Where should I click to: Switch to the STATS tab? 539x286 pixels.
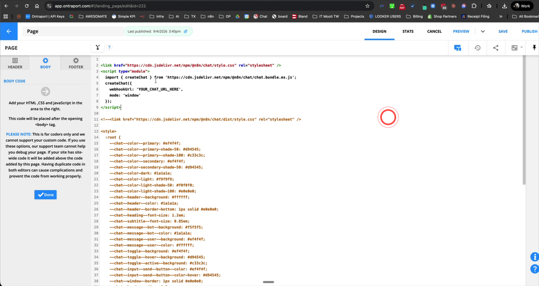[408, 31]
